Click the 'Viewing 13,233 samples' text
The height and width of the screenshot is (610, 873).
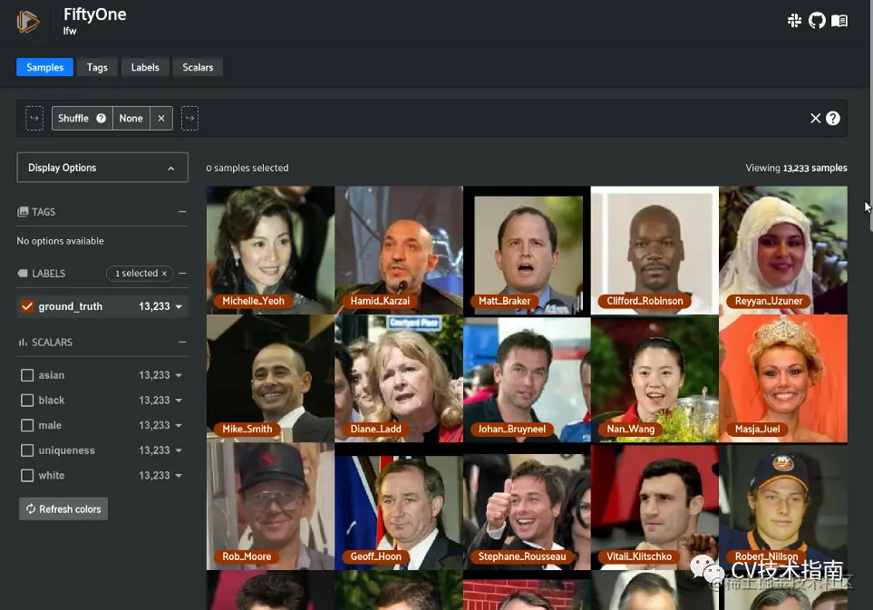[x=796, y=168]
